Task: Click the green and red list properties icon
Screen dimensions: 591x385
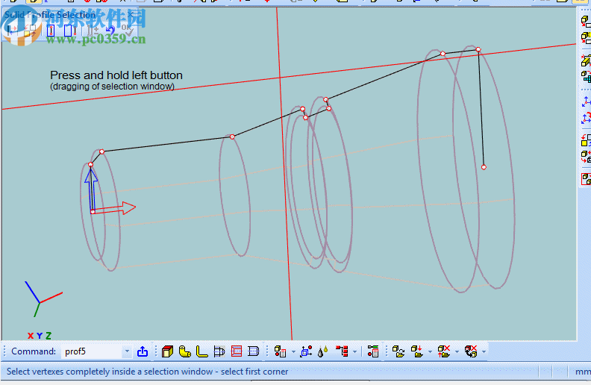Action: (373, 351)
